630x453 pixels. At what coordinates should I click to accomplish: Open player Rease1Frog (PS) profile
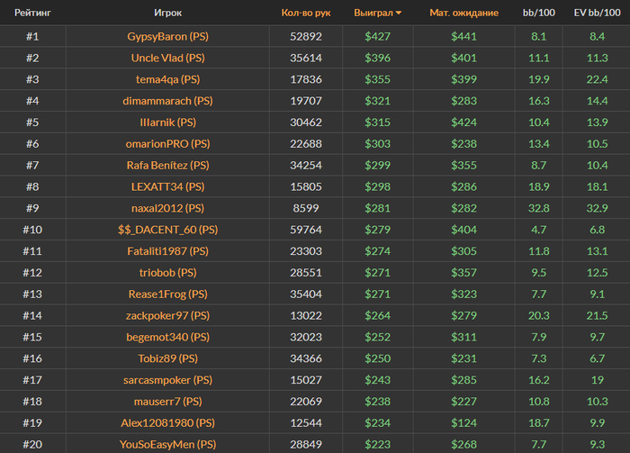(x=168, y=294)
